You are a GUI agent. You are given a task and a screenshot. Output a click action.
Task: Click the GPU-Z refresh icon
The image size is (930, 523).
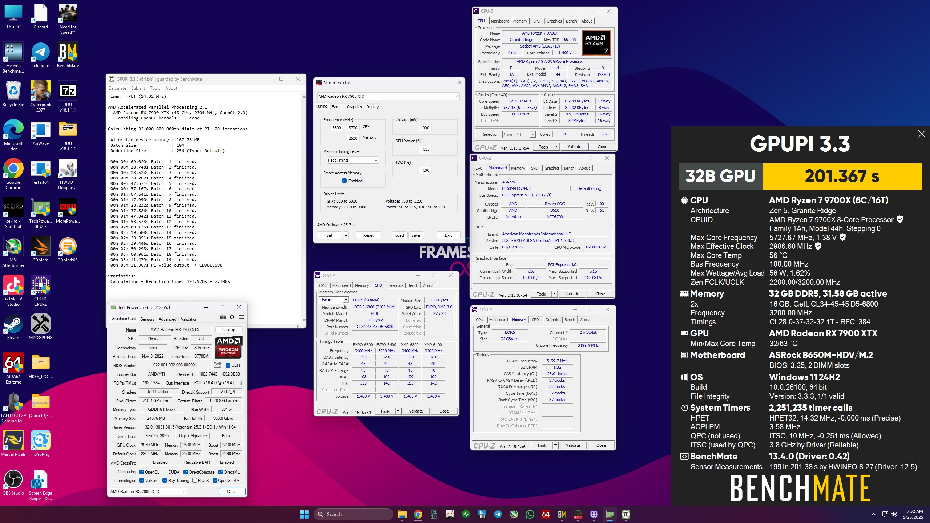point(232,317)
